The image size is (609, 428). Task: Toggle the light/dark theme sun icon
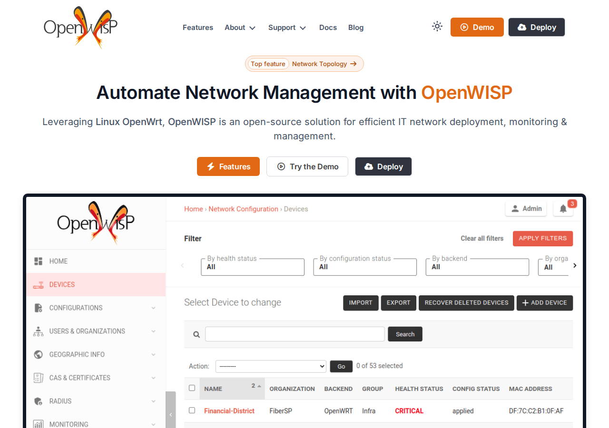coord(437,27)
